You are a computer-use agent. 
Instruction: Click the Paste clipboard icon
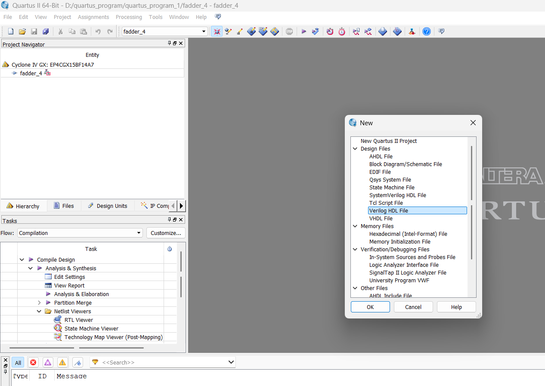84,31
